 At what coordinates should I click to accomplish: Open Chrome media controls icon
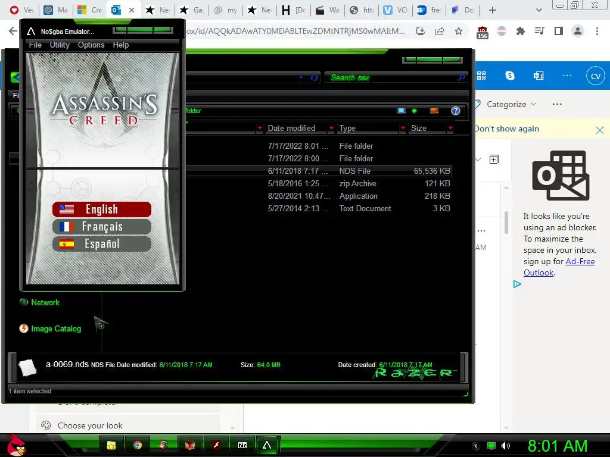click(539, 31)
